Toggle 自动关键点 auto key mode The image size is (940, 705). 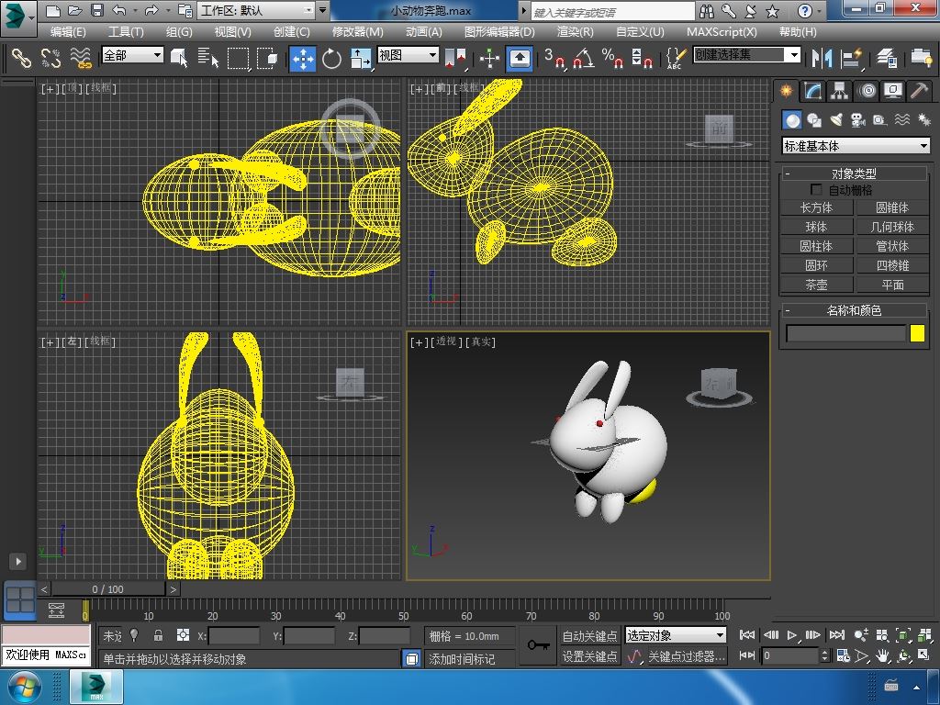(589, 635)
